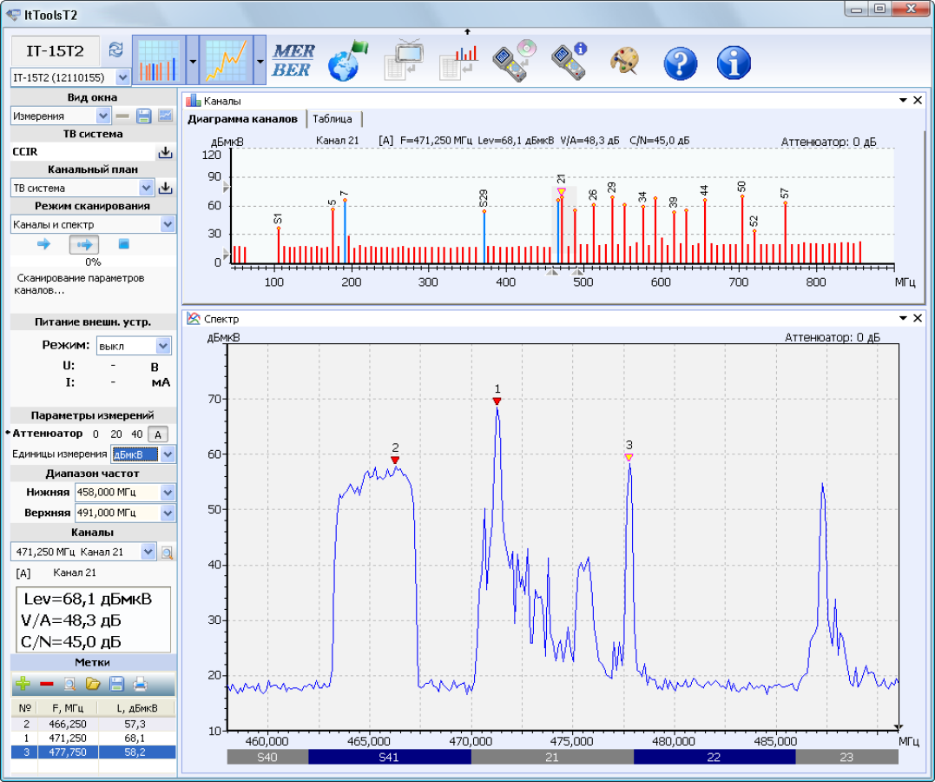Viewport: 935px width, 782px height.
Task: Open the MER BER measurement tool
Action: [x=293, y=60]
